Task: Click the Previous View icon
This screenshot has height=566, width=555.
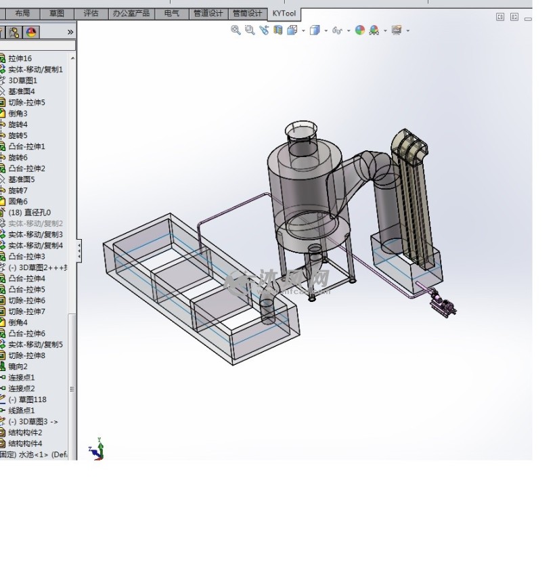Action: (264, 30)
